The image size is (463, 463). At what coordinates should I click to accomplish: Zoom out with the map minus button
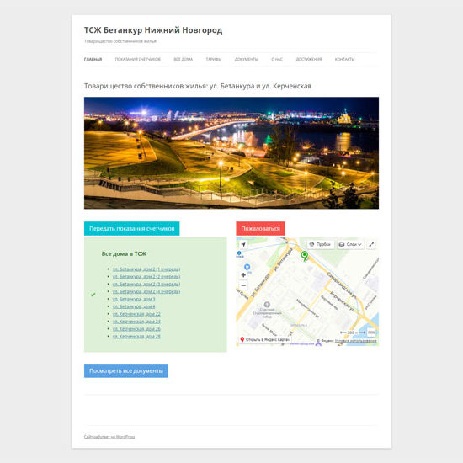tap(243, 285)
